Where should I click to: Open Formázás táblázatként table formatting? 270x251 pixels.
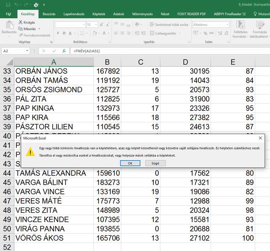pos(260,29)
